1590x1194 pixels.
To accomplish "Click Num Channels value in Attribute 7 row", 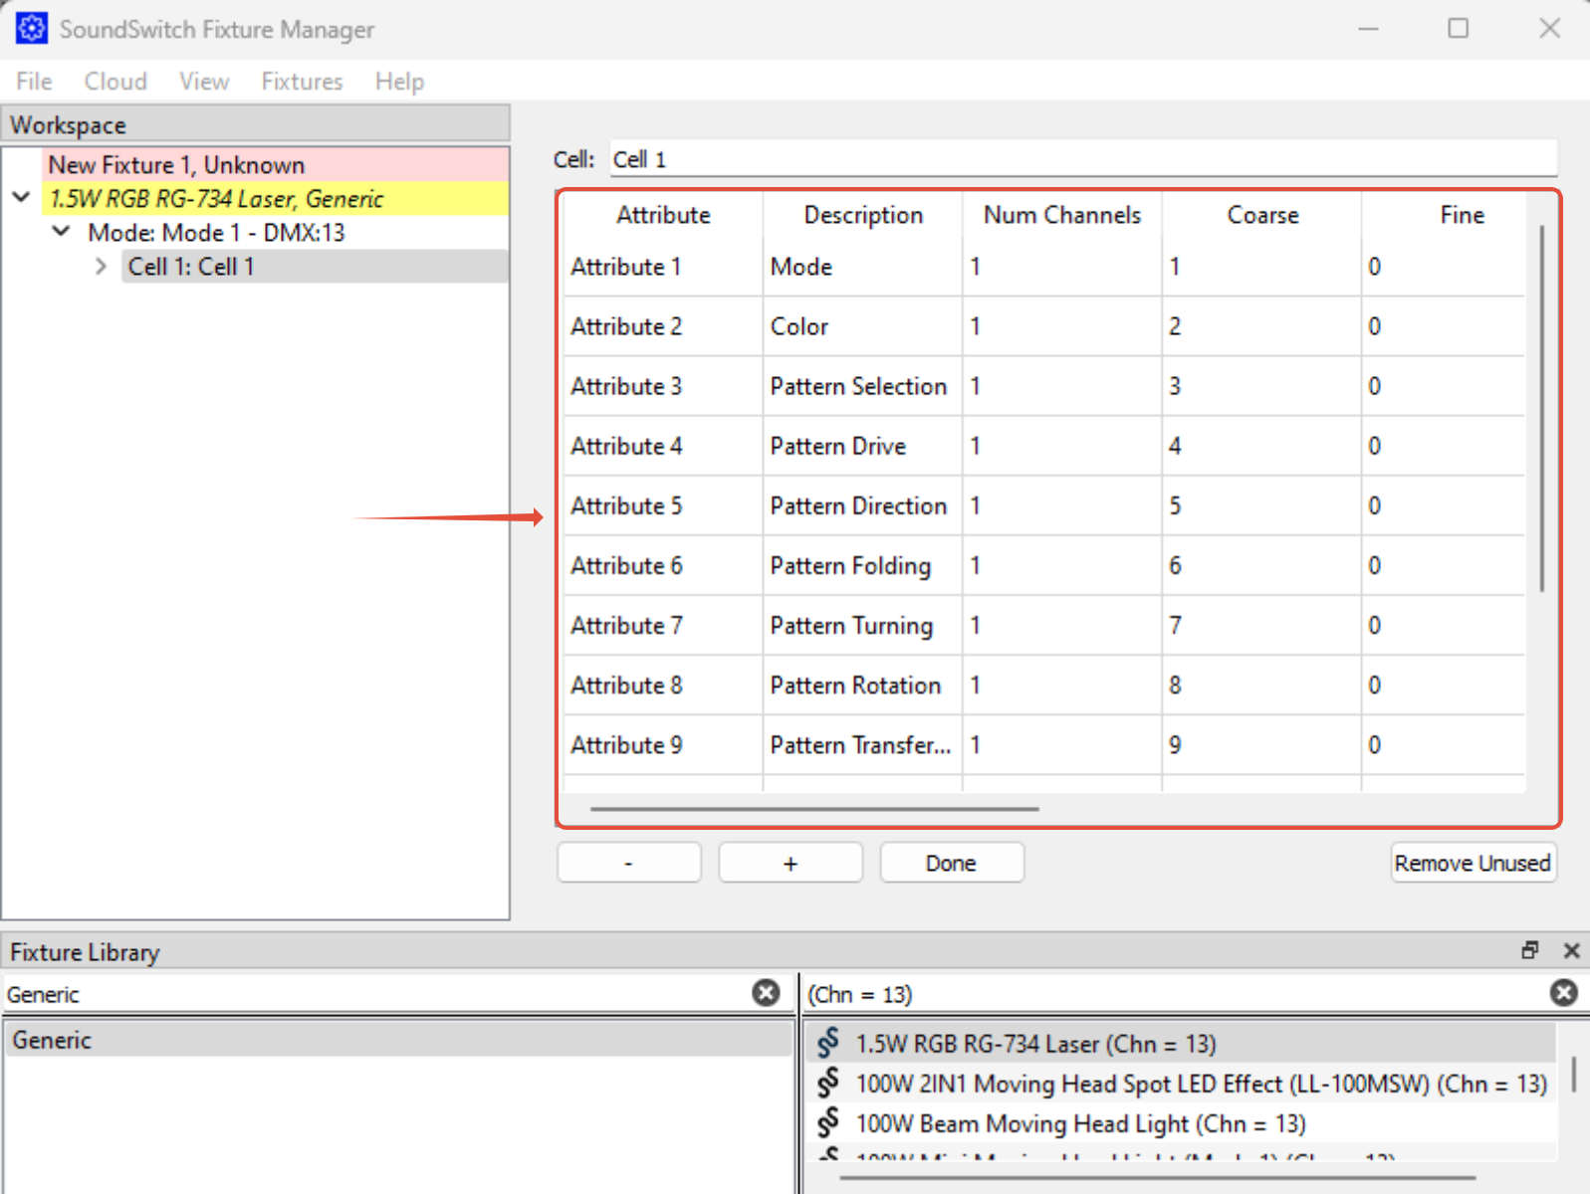I will point(1062,625).
